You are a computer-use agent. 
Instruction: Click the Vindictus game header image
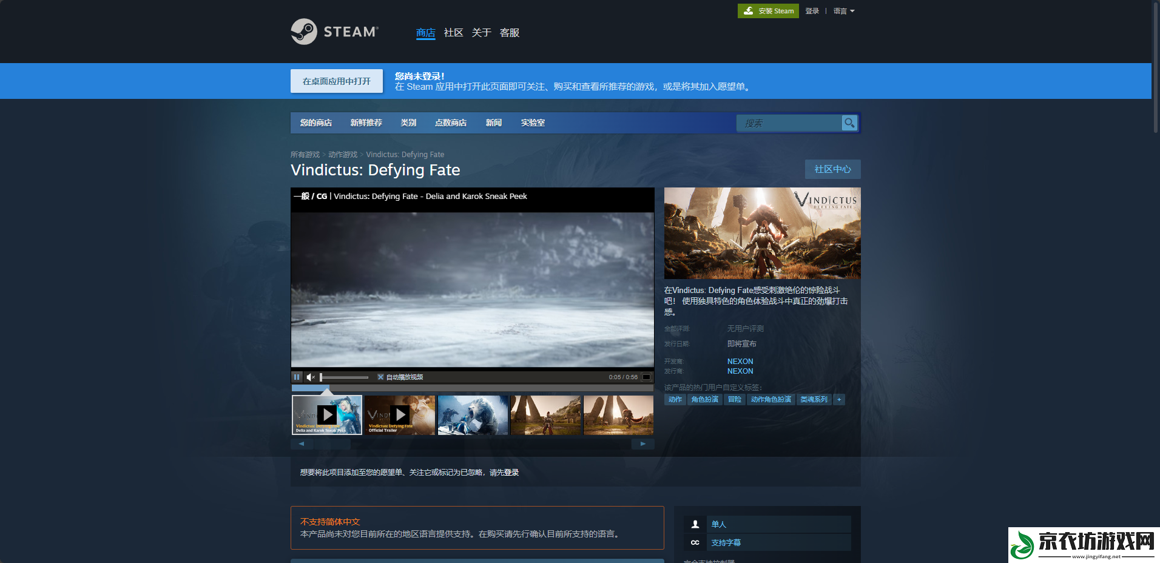point(763,233)
